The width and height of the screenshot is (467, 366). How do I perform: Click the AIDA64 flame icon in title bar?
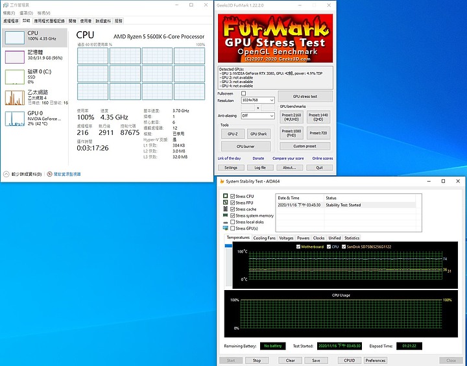click(x=222, y=181)
